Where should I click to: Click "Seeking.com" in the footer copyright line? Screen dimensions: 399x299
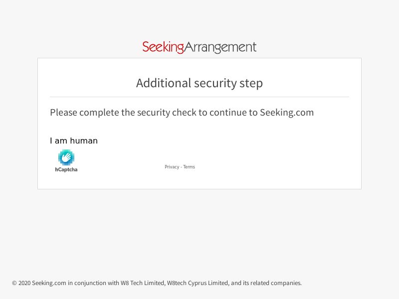pos(49,283)
